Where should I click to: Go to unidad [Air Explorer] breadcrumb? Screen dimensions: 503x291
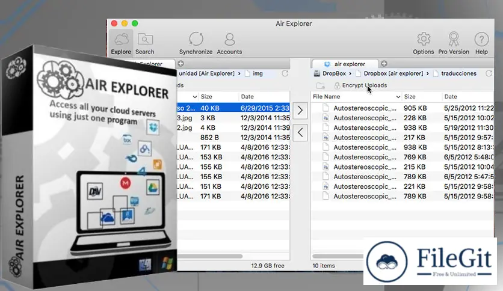pos(206,73)
